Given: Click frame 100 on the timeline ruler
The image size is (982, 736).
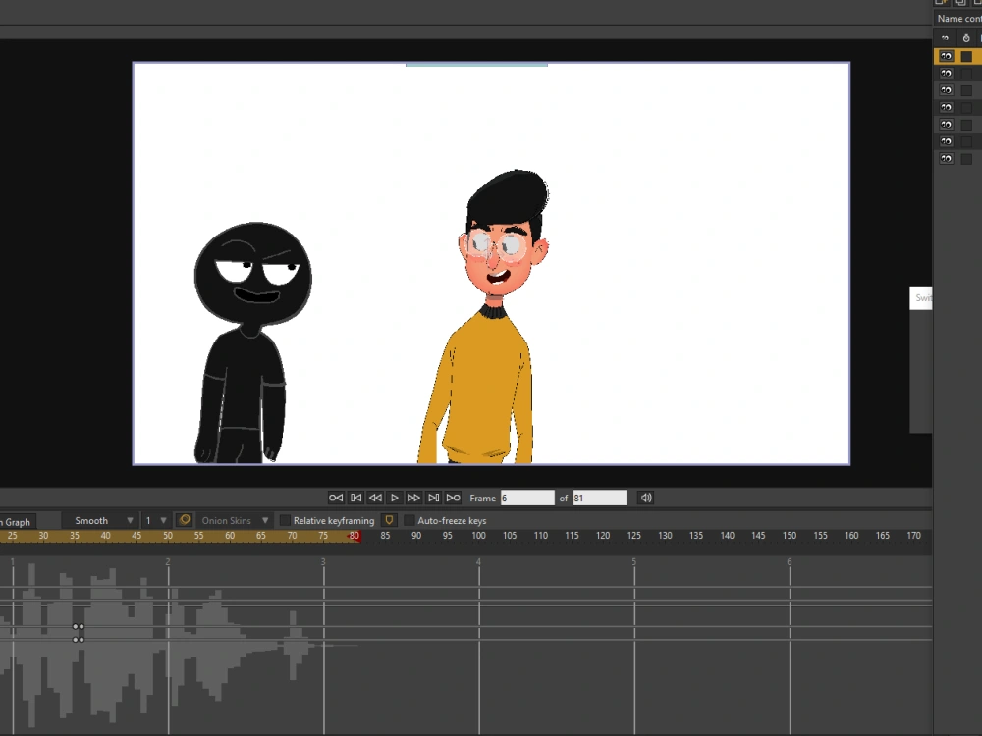Looking at the screenshot, I should click(x=478, y=536).
